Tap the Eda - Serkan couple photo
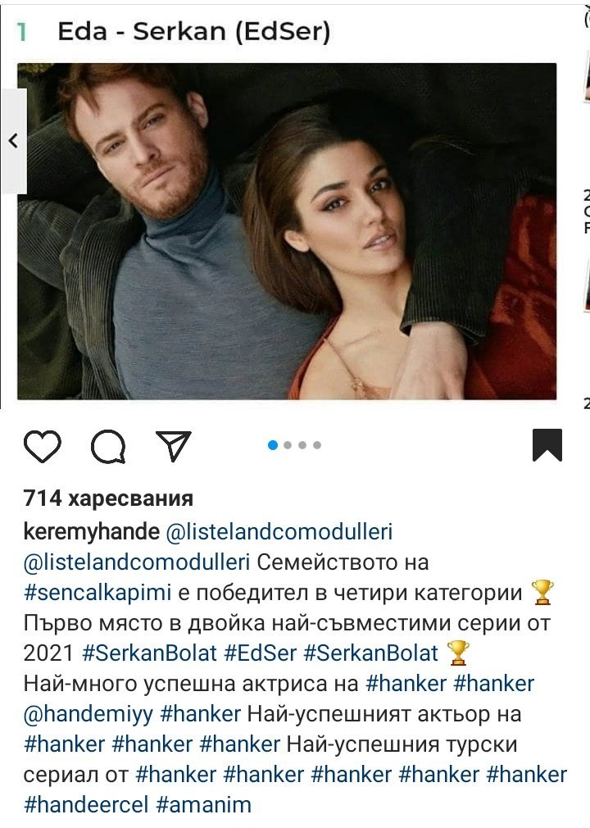590x828 pixels. pyautogui.click(x=287, y=231)
